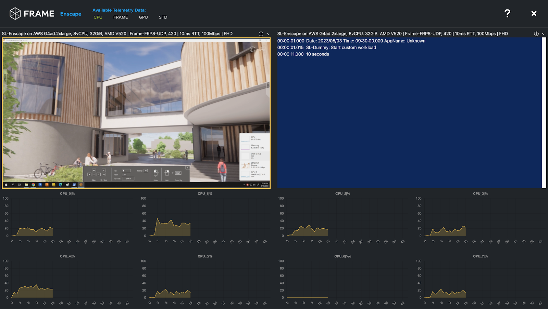Viewport: 548px width, 309px height.
Task: Click the CPU_5|% chart title
Action: pyautogui.click(x=205, y=256)
